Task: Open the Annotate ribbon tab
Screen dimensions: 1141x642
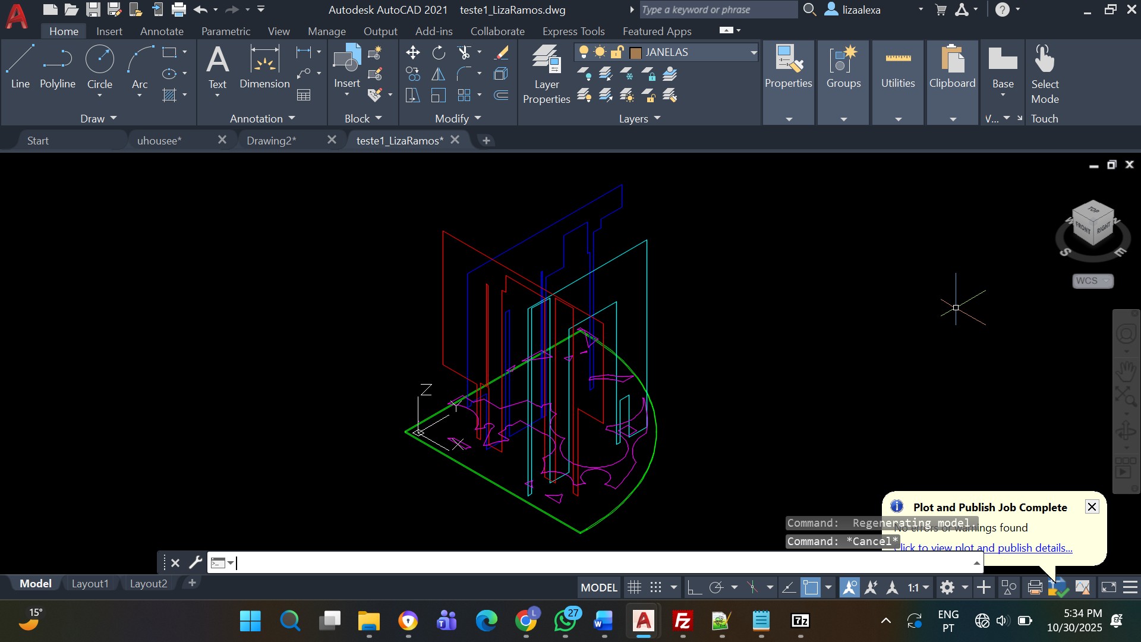Action: pos(162,31)
